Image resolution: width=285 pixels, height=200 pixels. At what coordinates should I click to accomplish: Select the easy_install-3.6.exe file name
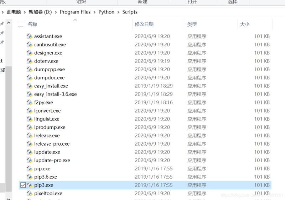click(x=56, y=94)
